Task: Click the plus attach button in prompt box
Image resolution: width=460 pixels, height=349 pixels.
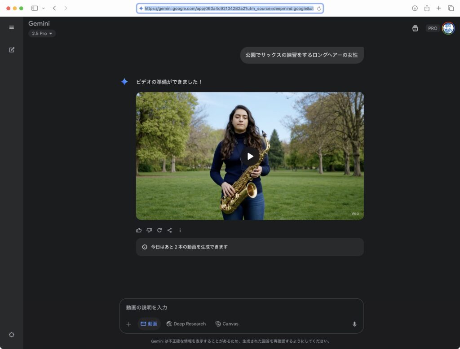Action: [x=128, y=324]
